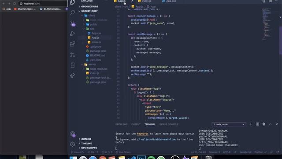Screen dimensions: 282x159
Task: Switch to the DEBUG CONSOLE tab
Action: click(x=169, y=125)
